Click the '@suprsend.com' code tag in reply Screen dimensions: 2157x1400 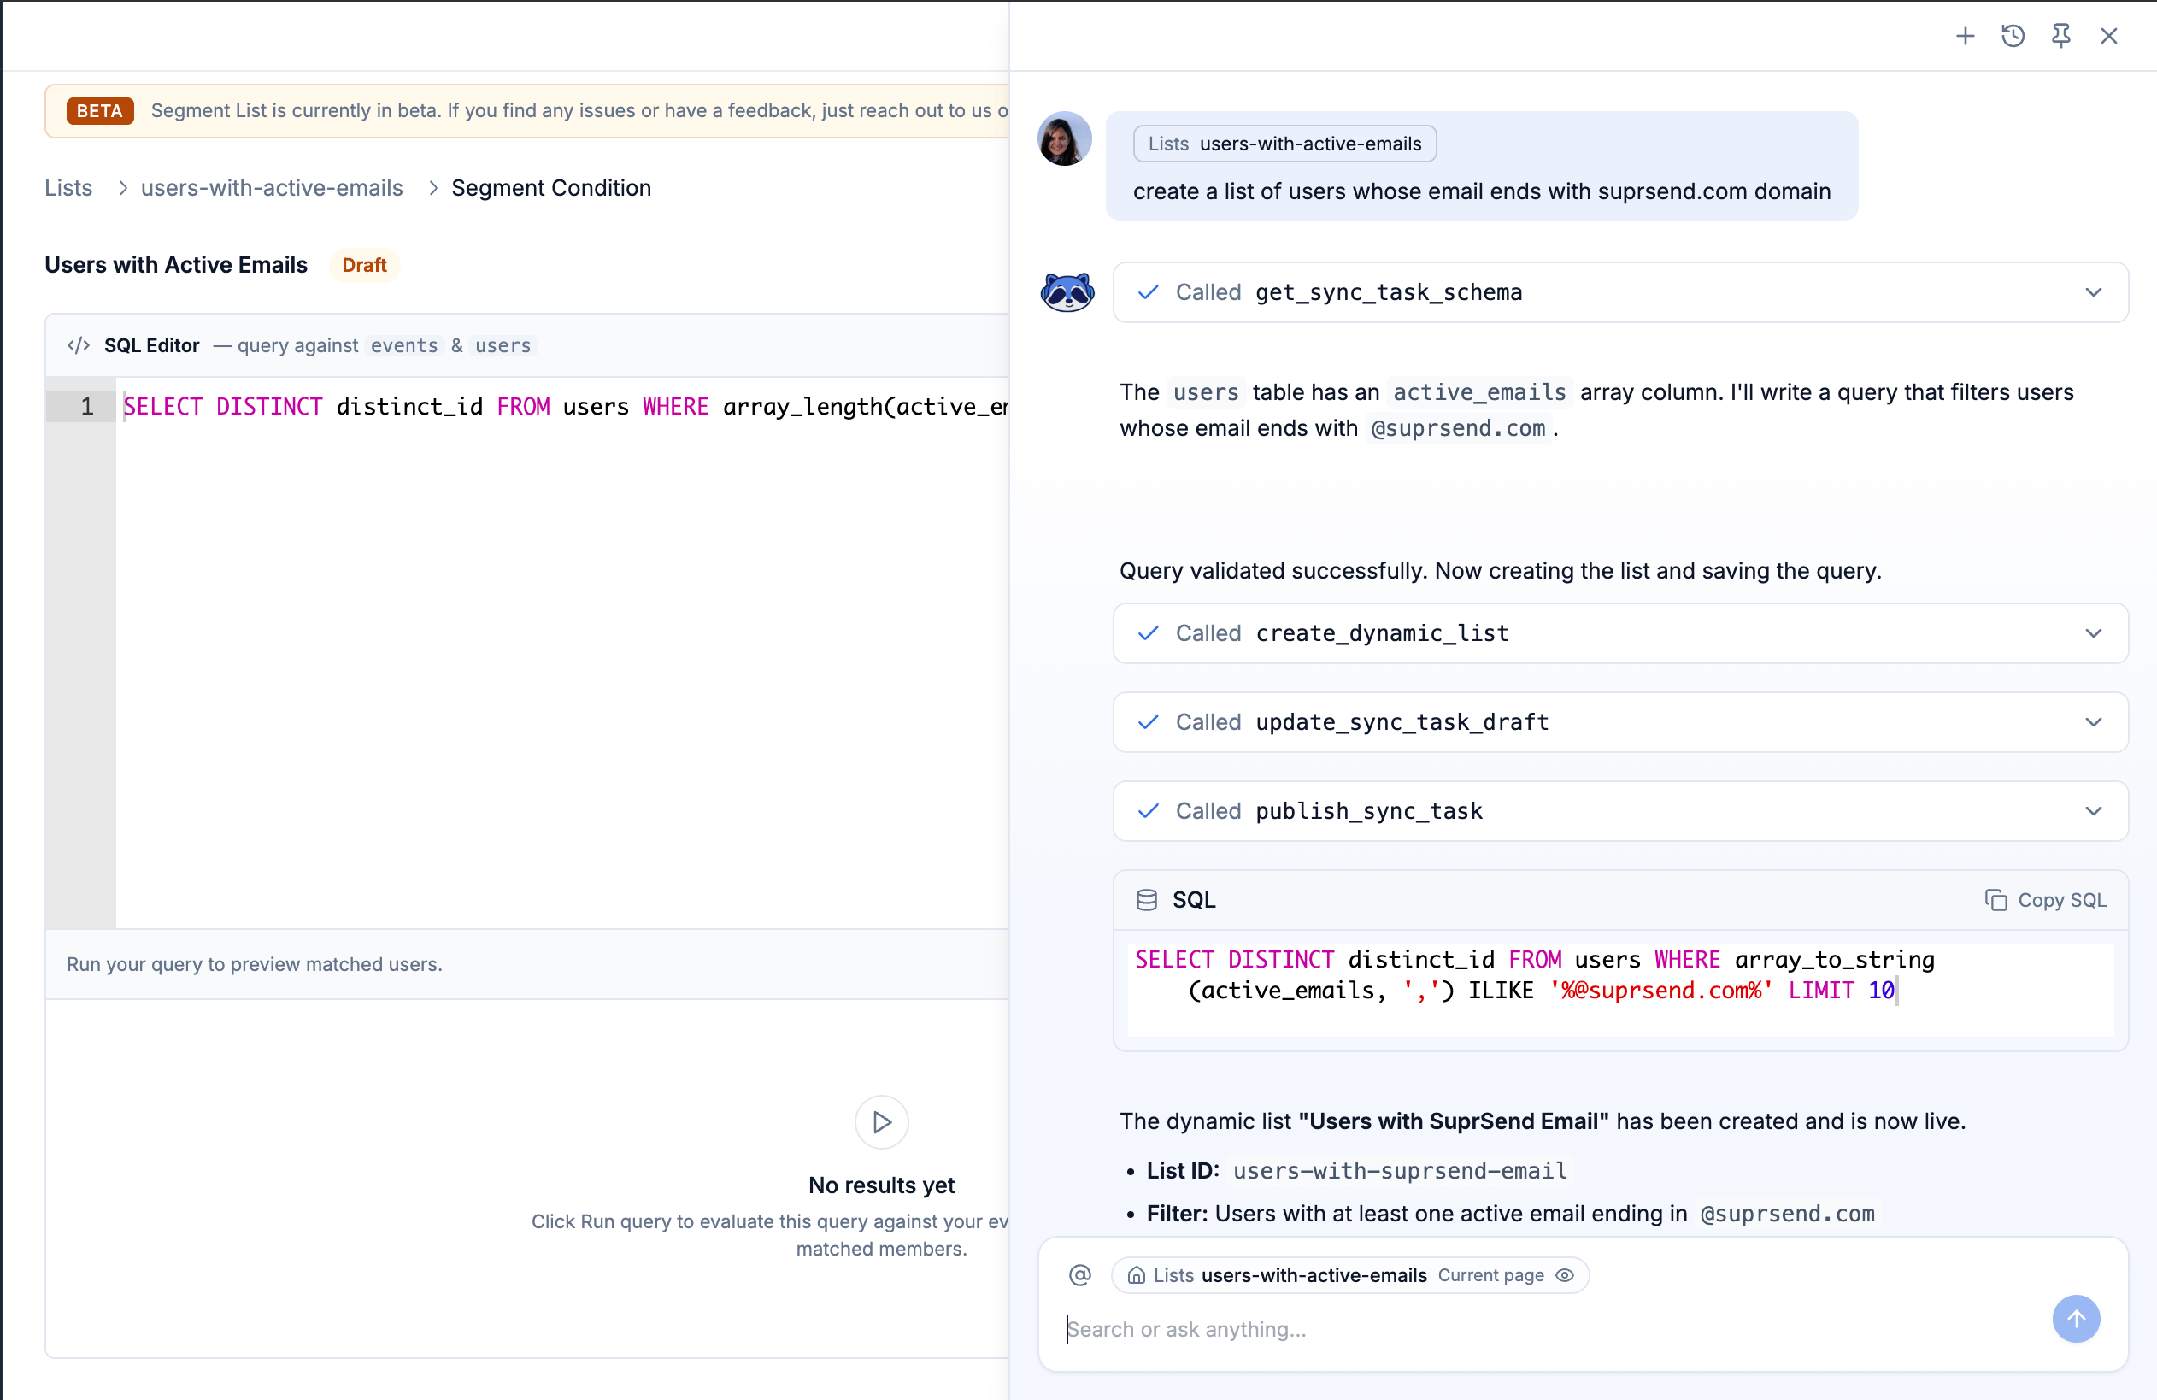point(1457,428)
